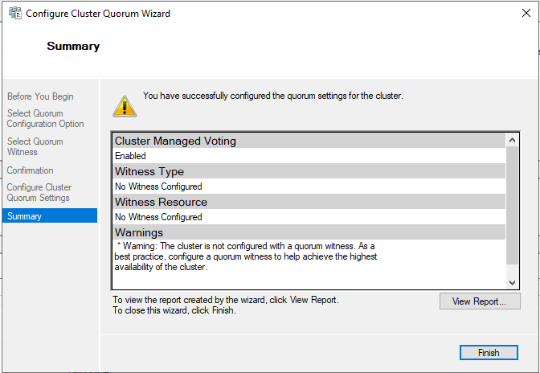Viewport: 540px width, 373px height.
Task: Click No Witness Configured under Witness Type
Action: (x=158, y=186)
